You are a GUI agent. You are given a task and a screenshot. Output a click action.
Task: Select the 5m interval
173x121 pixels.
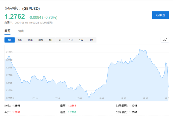(x=20, y=40)
